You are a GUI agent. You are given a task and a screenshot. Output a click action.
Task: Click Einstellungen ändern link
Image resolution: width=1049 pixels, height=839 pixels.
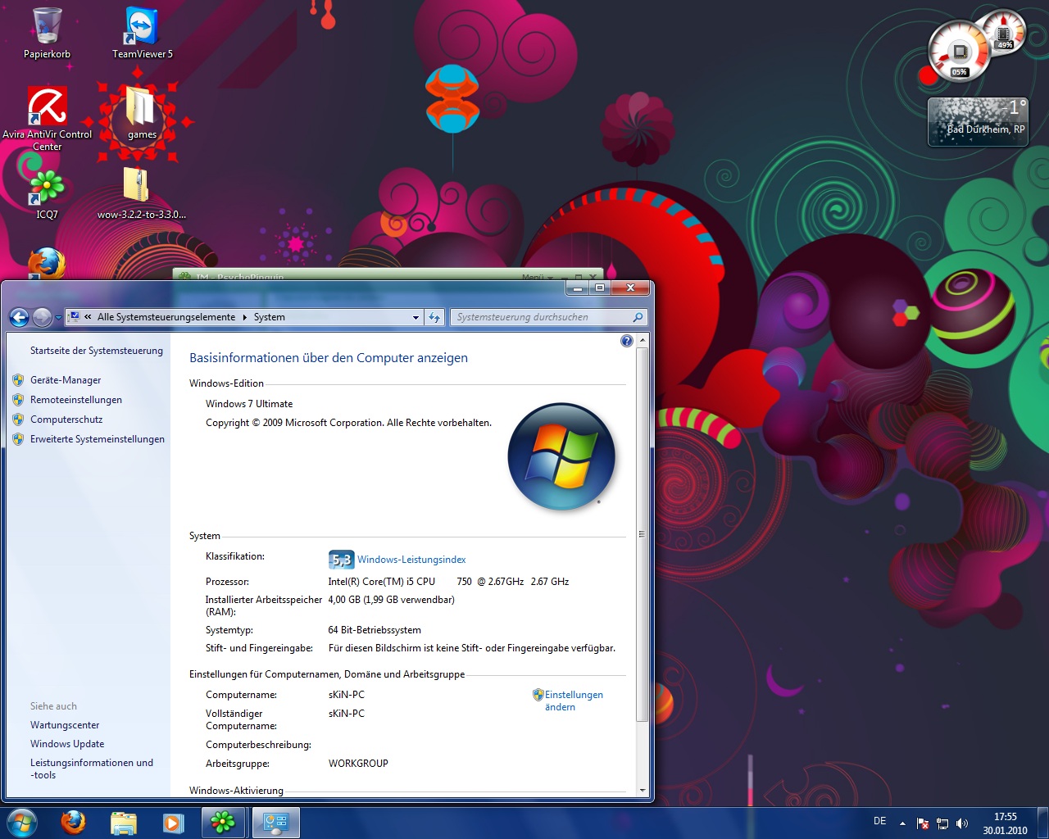coord(574,701)
